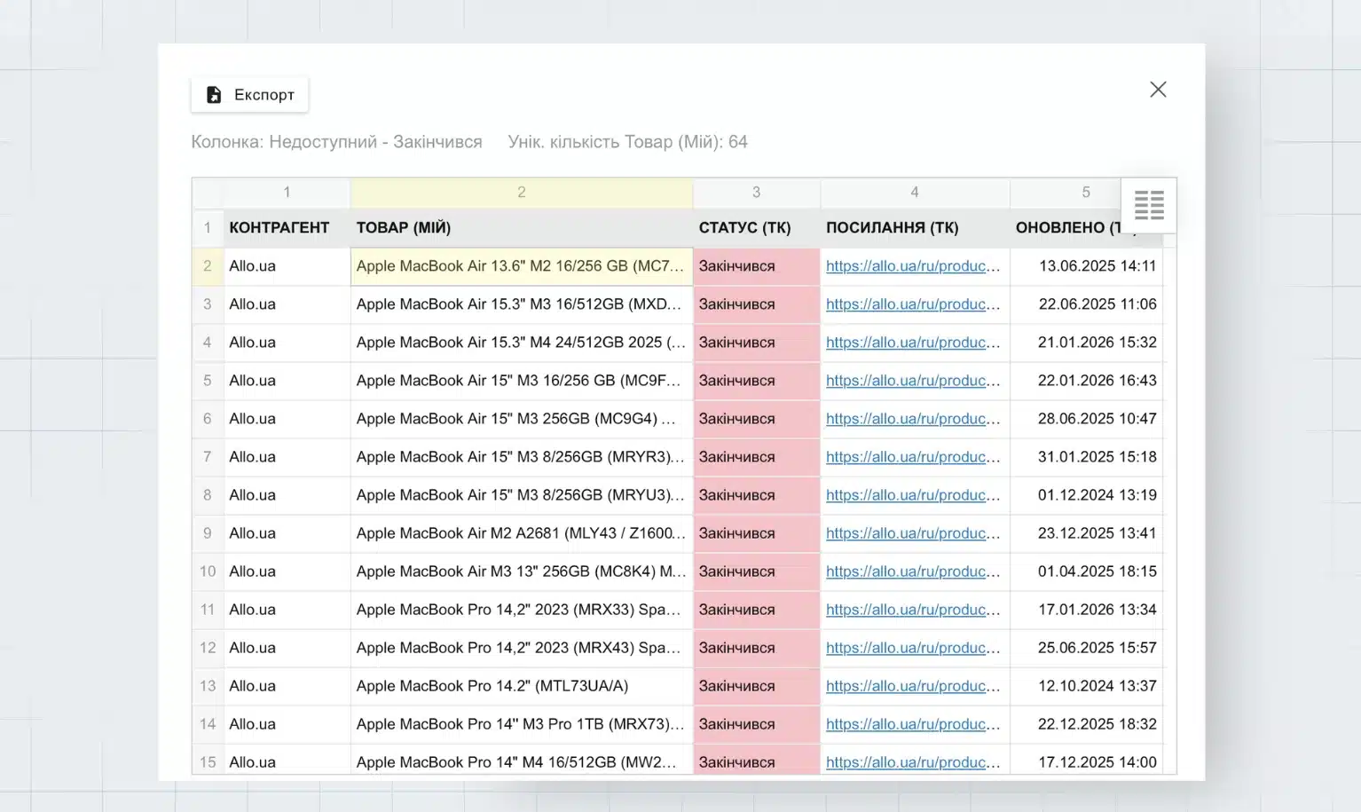Select row number 6 header
This screenshot has height=812, width=1361.
(208, 419)
